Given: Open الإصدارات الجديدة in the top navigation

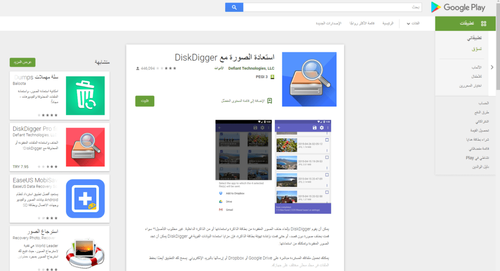Looking at the screenshot, I should click(x=327, y=23).
